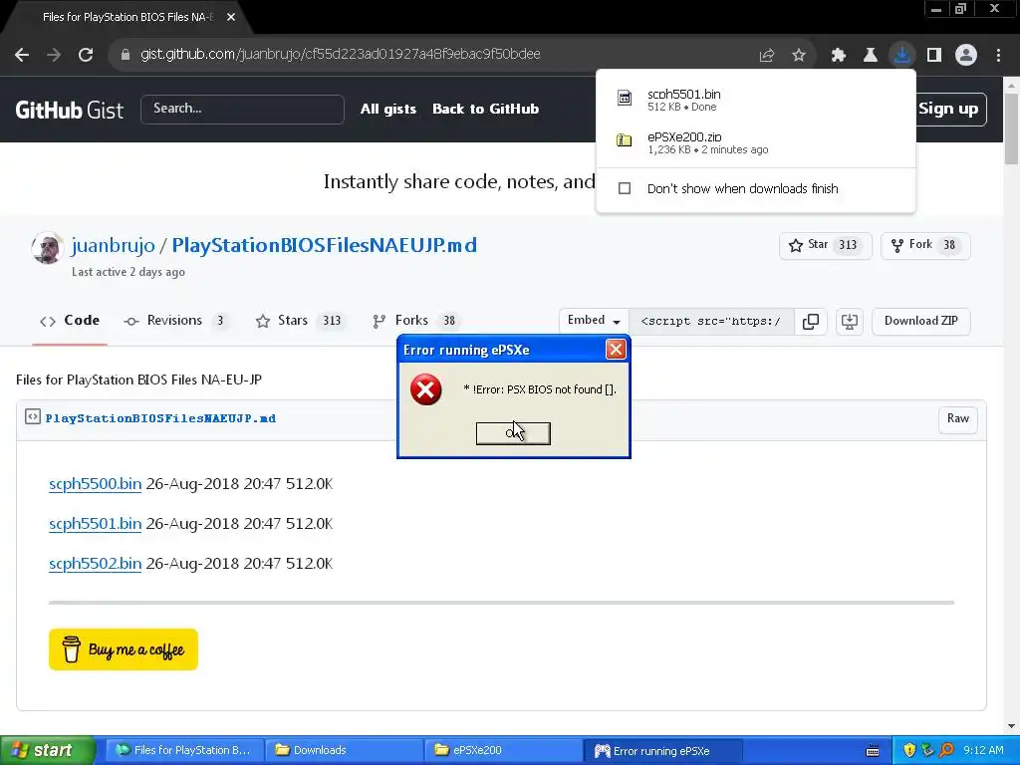This screenshot has width=1020, height=765.
Task: Click the embed script text field
Action: coord(711,322)
